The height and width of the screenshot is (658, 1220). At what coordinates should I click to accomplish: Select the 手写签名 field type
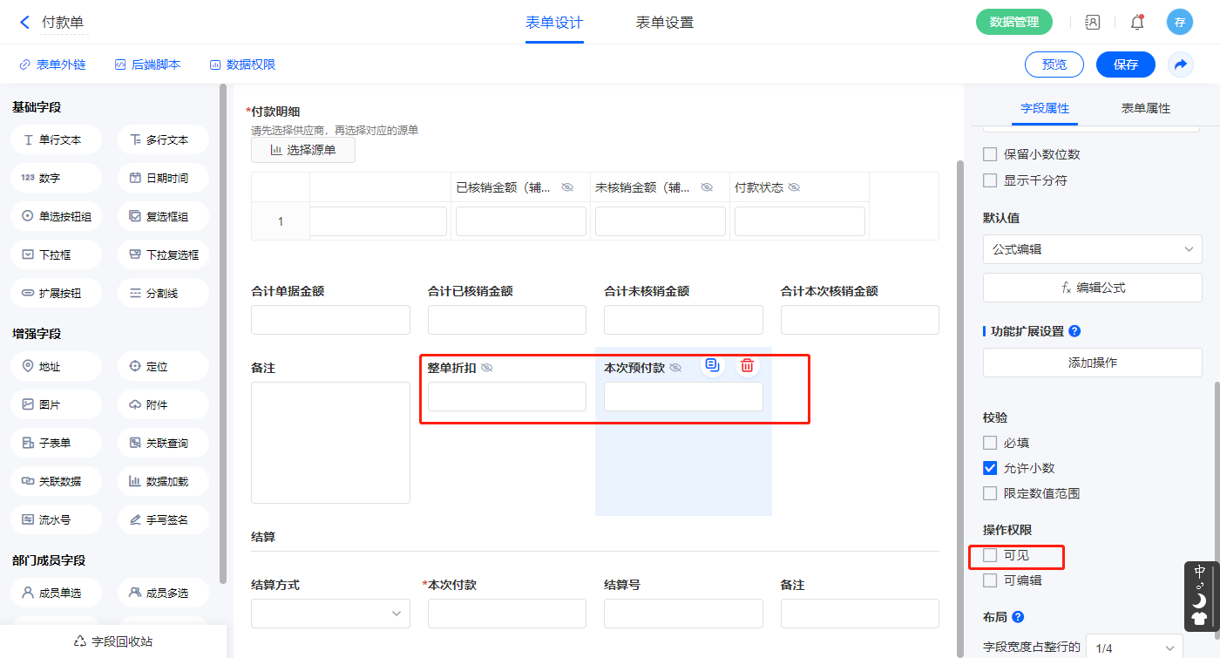click(x=163, y=519)
